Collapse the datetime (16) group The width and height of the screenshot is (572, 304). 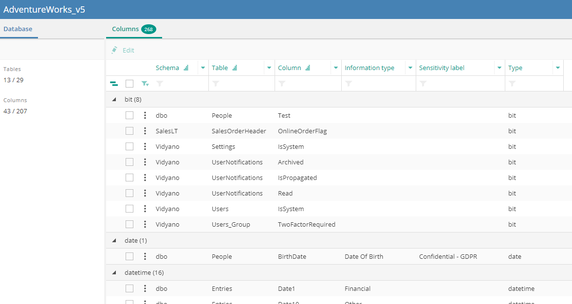114,272
